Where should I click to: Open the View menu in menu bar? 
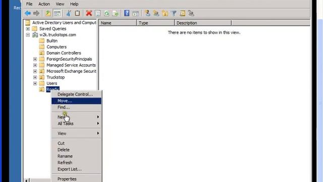click(60, 4)
